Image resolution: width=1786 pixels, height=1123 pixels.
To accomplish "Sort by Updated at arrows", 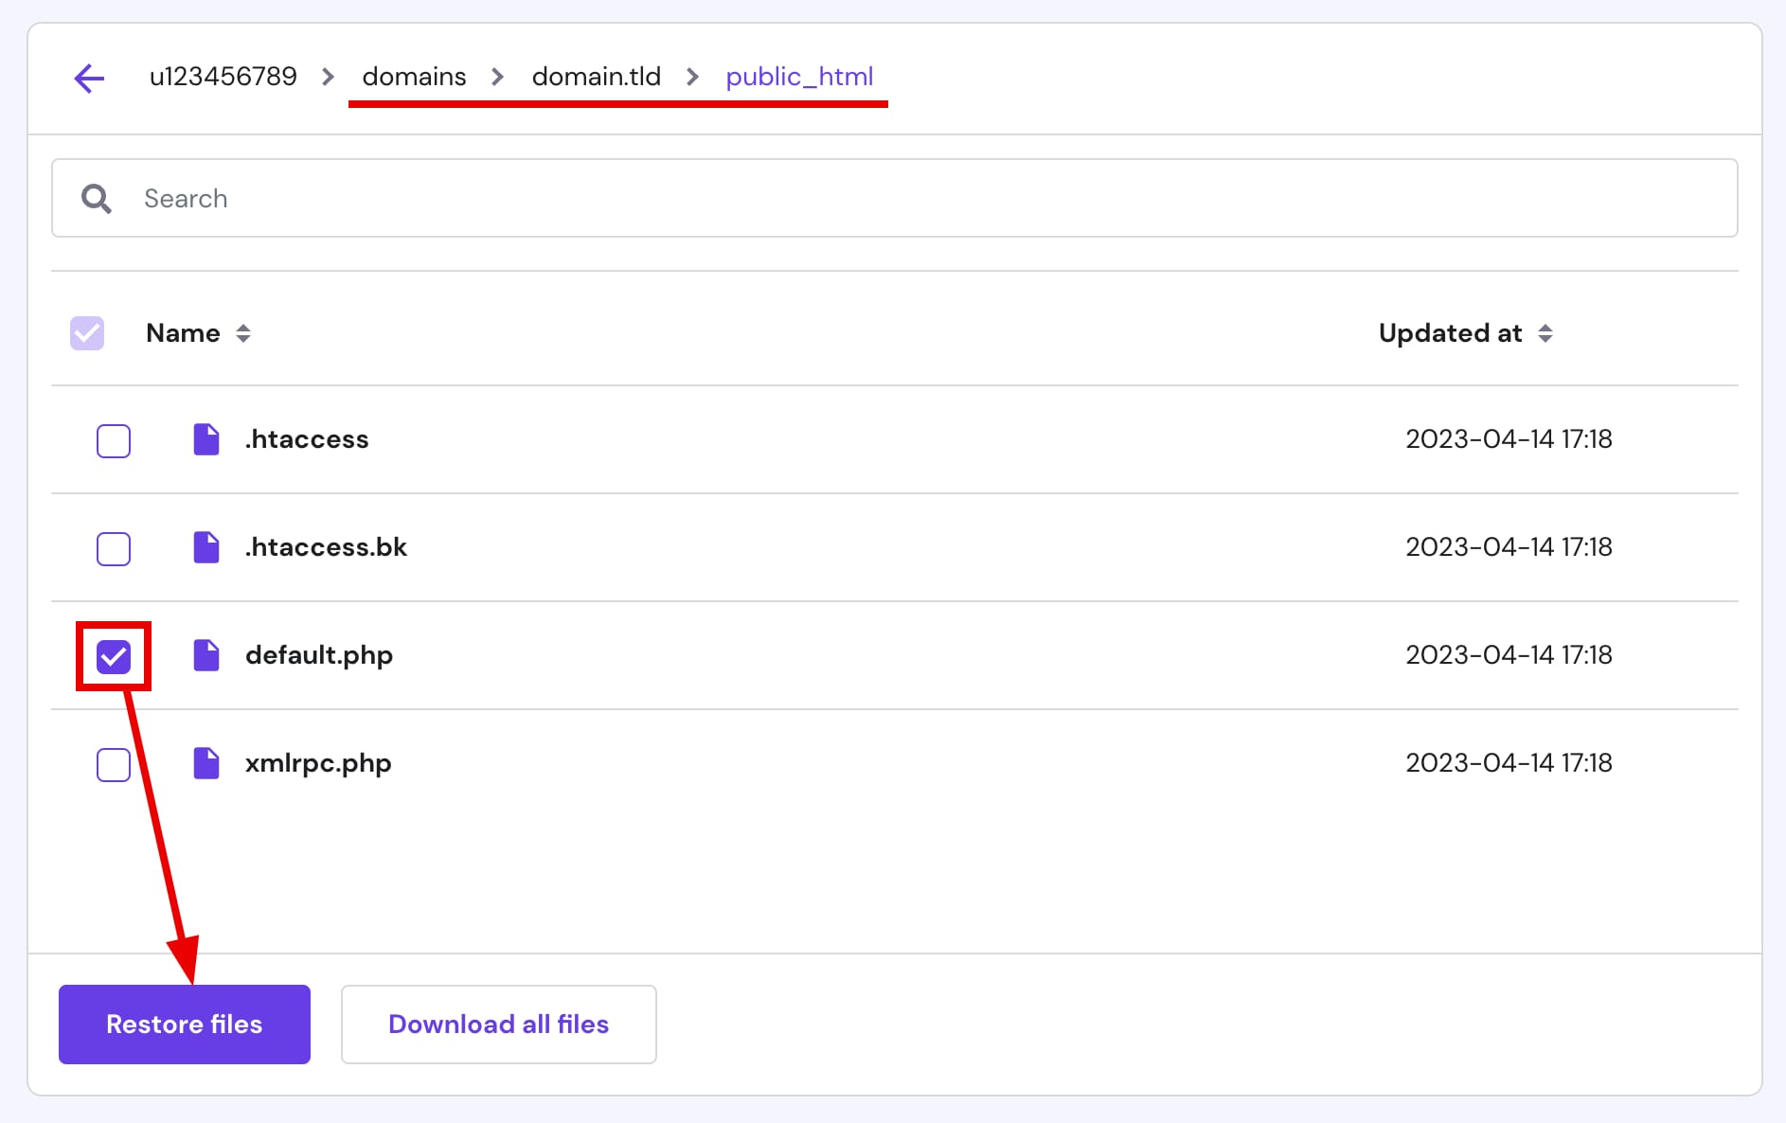I will [1545, 333].
